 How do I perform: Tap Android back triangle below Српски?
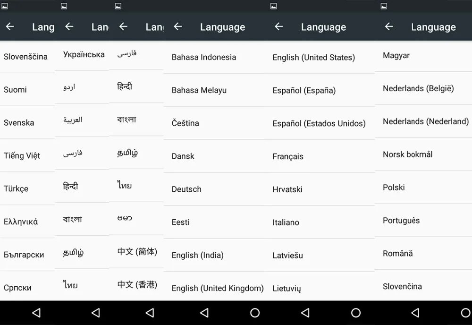point(36,313)
